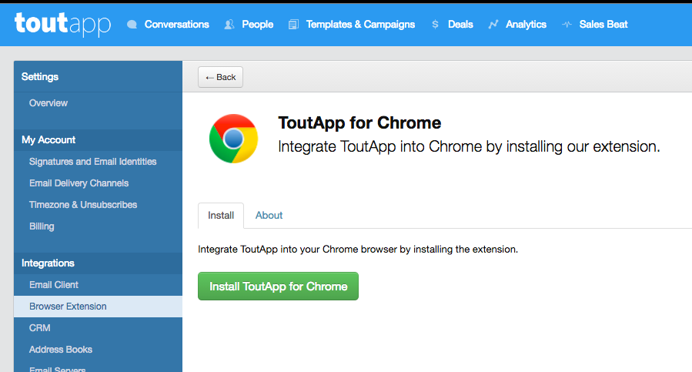This screenshot has height=372, width=692.
Task: Click the Deals dollar sign icon
Action: pos(436,25)
